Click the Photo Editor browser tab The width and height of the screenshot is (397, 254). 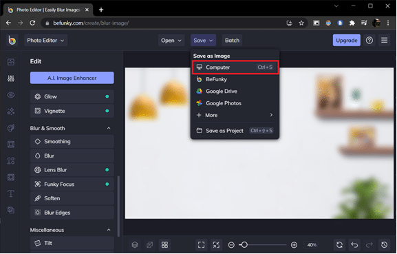tap(48, 10)
